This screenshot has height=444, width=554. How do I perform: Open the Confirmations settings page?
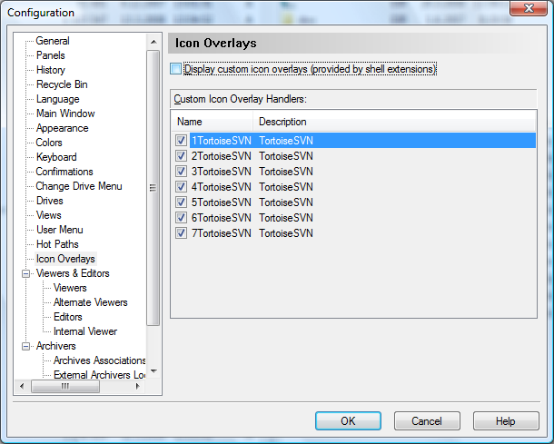click(x=64, y=172)
